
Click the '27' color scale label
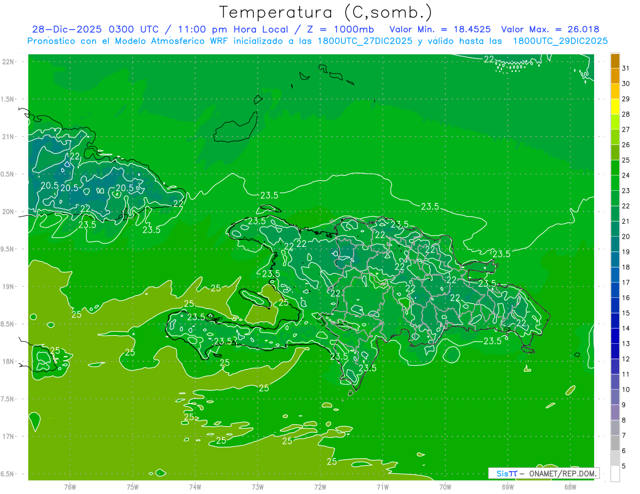coord(626,129)
